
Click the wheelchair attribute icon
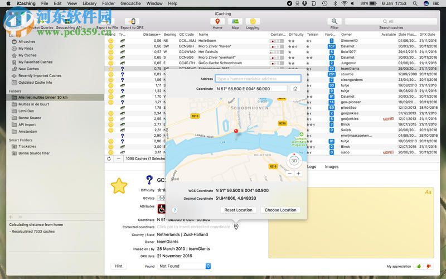point(162,209)
